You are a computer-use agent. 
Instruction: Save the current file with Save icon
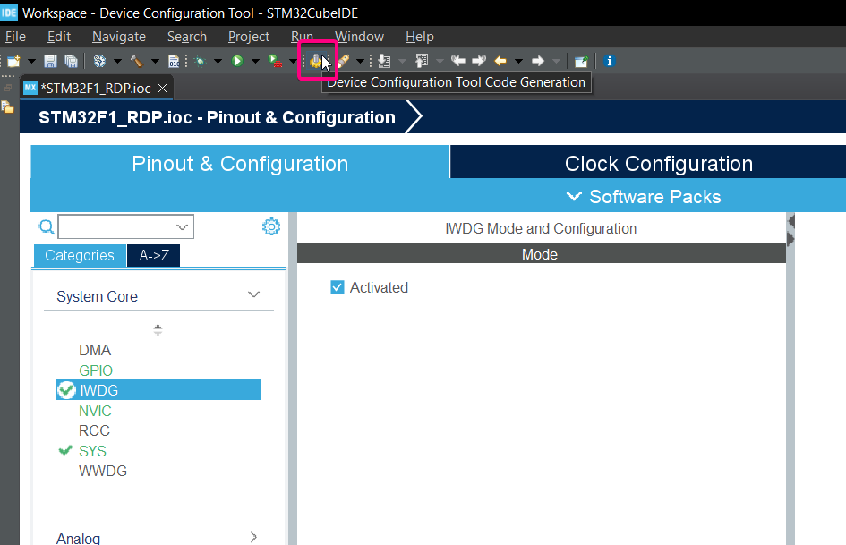click(50, 61)
